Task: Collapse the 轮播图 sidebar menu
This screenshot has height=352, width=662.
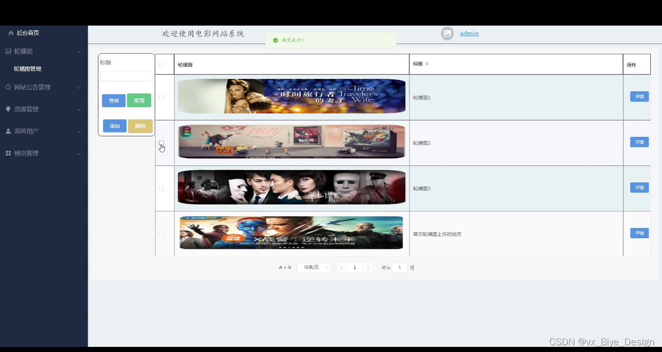Action: (79, 52)
